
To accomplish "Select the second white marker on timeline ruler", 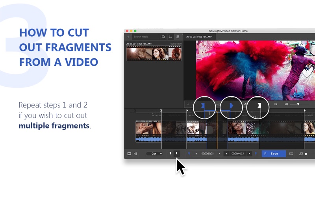I will pyautogui.click(x=187, y=111).
